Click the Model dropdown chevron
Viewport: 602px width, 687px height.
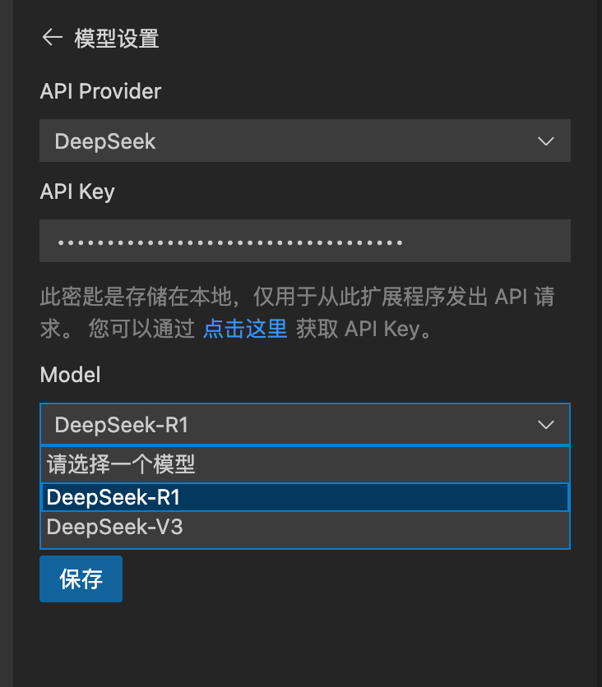[546, 425]
